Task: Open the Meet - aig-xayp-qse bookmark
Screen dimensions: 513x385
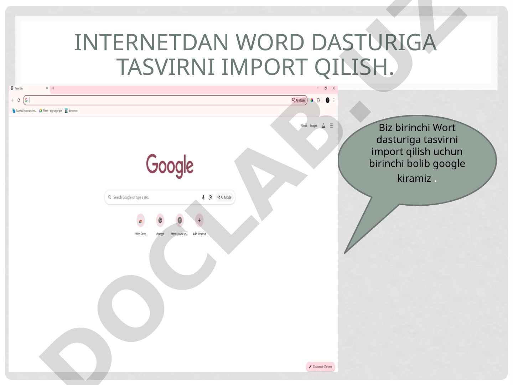Action: (51, 111)
